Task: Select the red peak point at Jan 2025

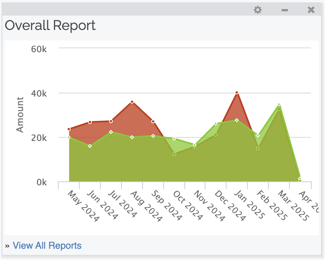Action: 237,93
